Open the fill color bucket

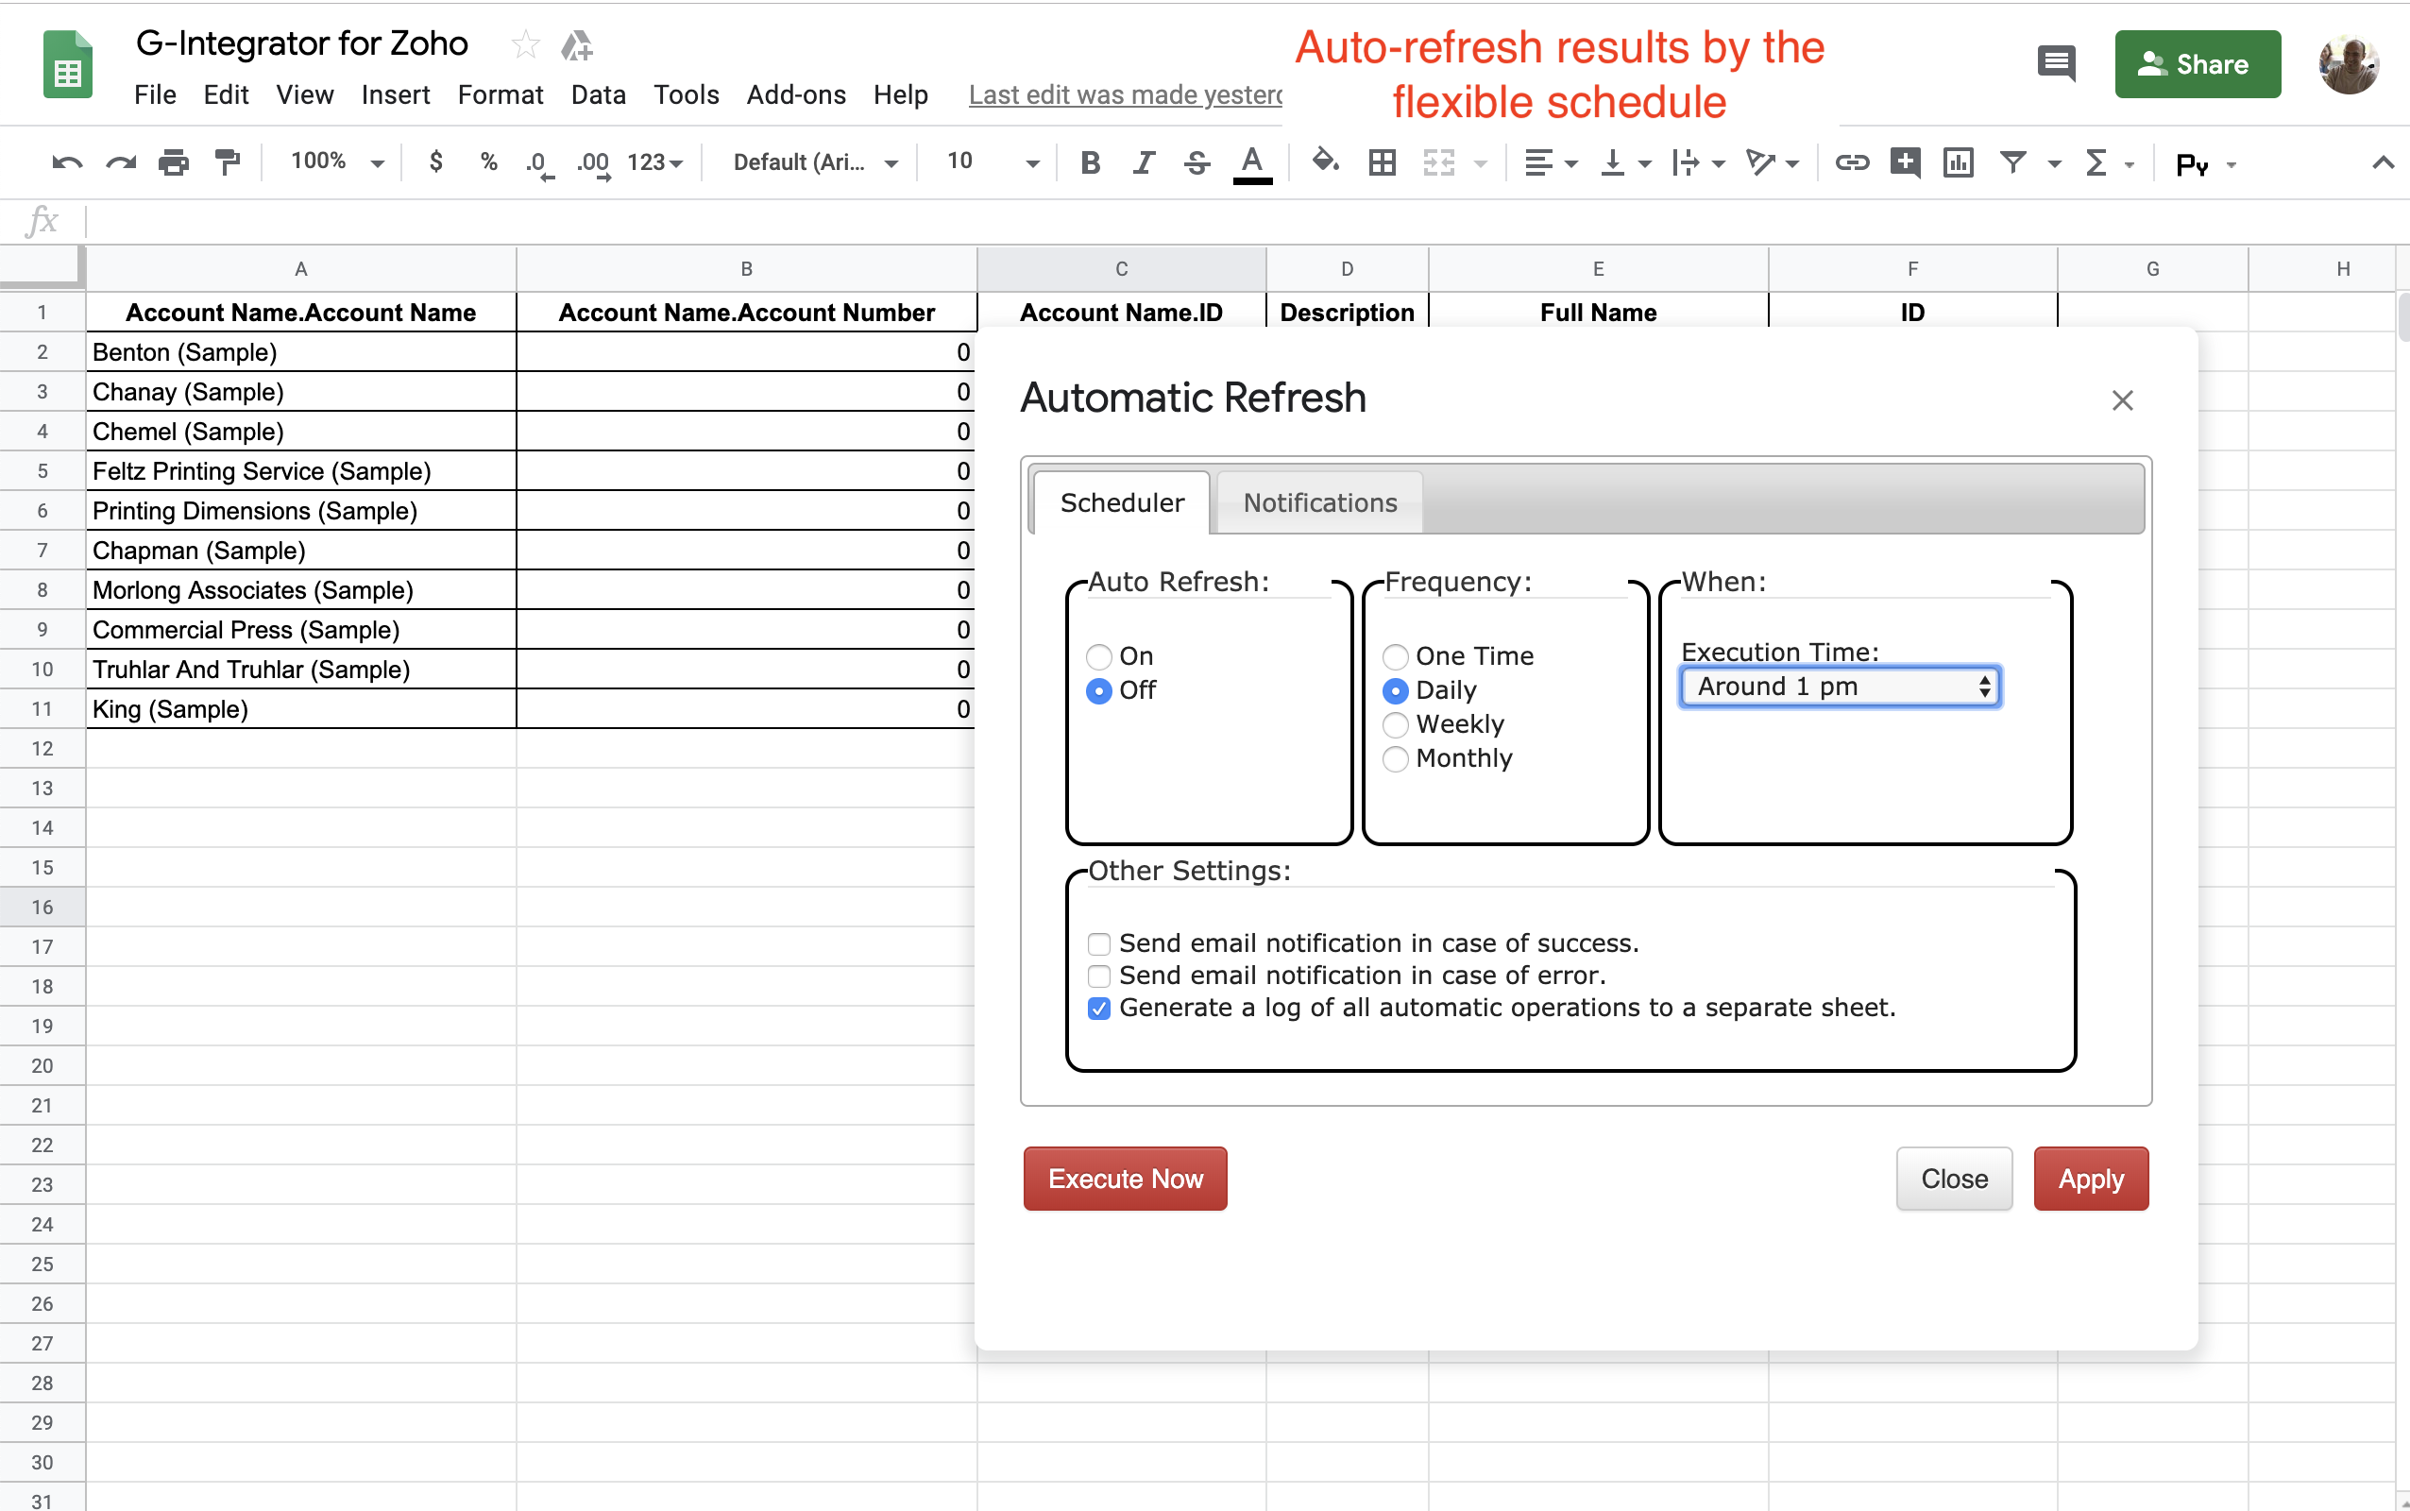click(x=1326, y=161)
